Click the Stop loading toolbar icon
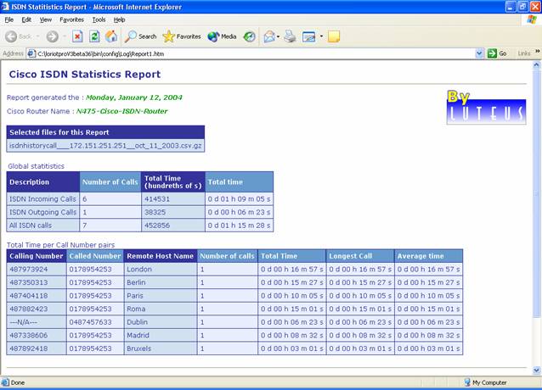The image size is (542, 390). [77, 36]
